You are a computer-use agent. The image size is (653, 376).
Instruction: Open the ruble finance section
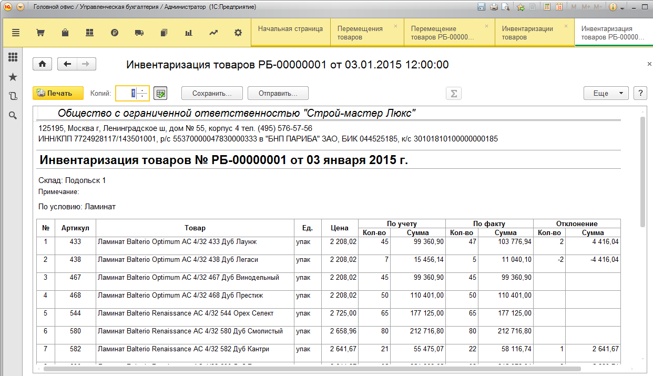[115, 33]
